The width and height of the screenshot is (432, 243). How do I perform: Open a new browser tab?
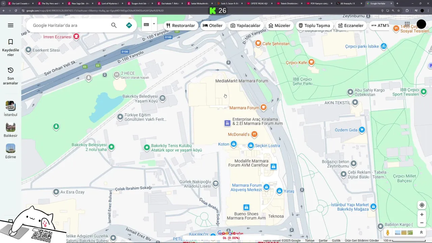click(397, 3)
